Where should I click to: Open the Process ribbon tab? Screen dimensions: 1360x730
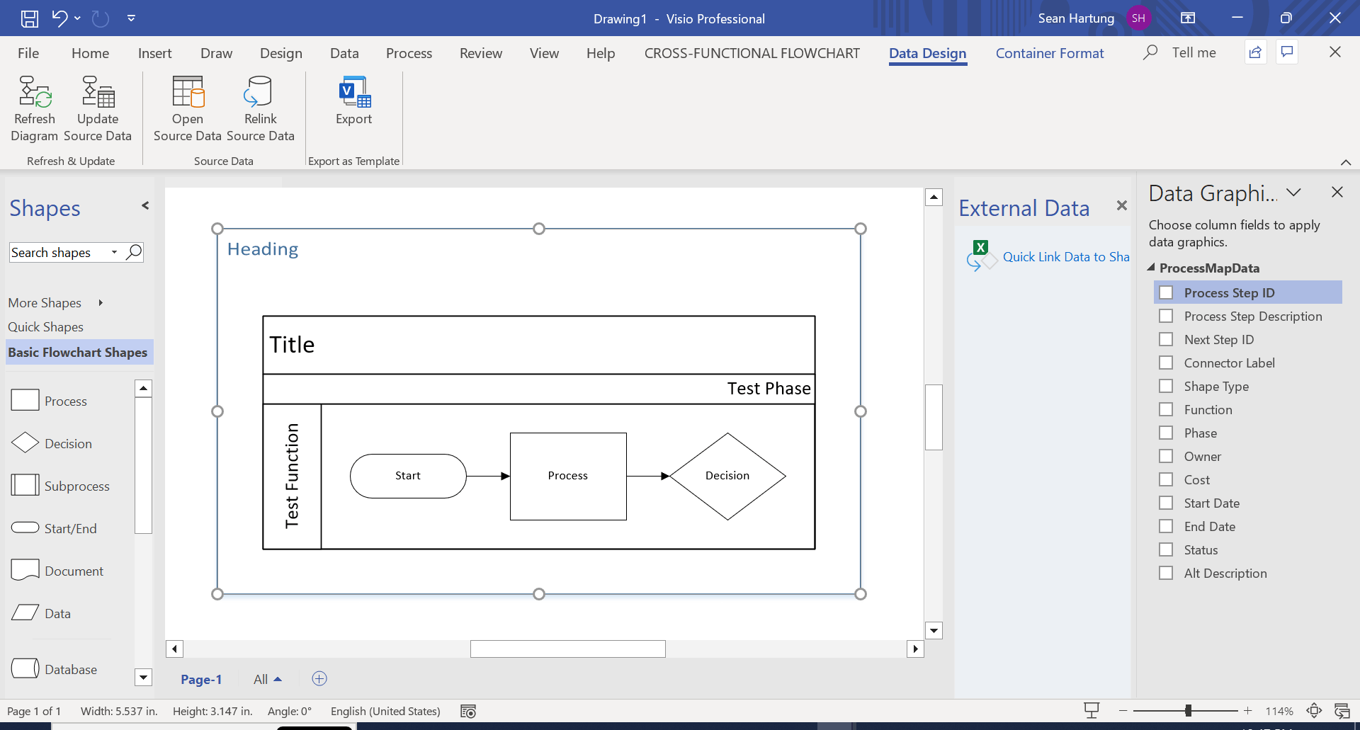409,53
